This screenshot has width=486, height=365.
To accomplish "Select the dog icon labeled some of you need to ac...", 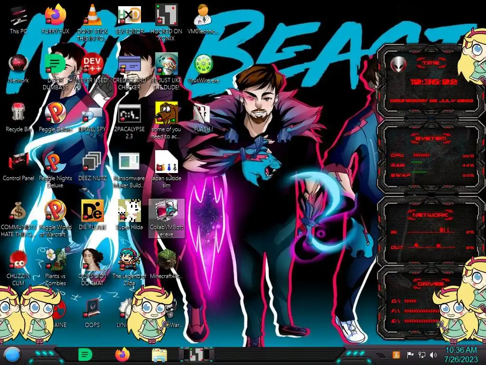I will click(166, 120).
